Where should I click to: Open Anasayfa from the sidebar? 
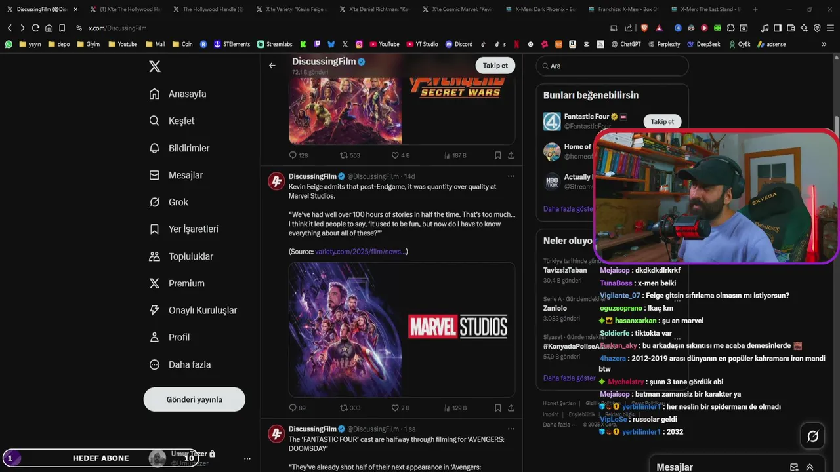(x=178, y=94)
